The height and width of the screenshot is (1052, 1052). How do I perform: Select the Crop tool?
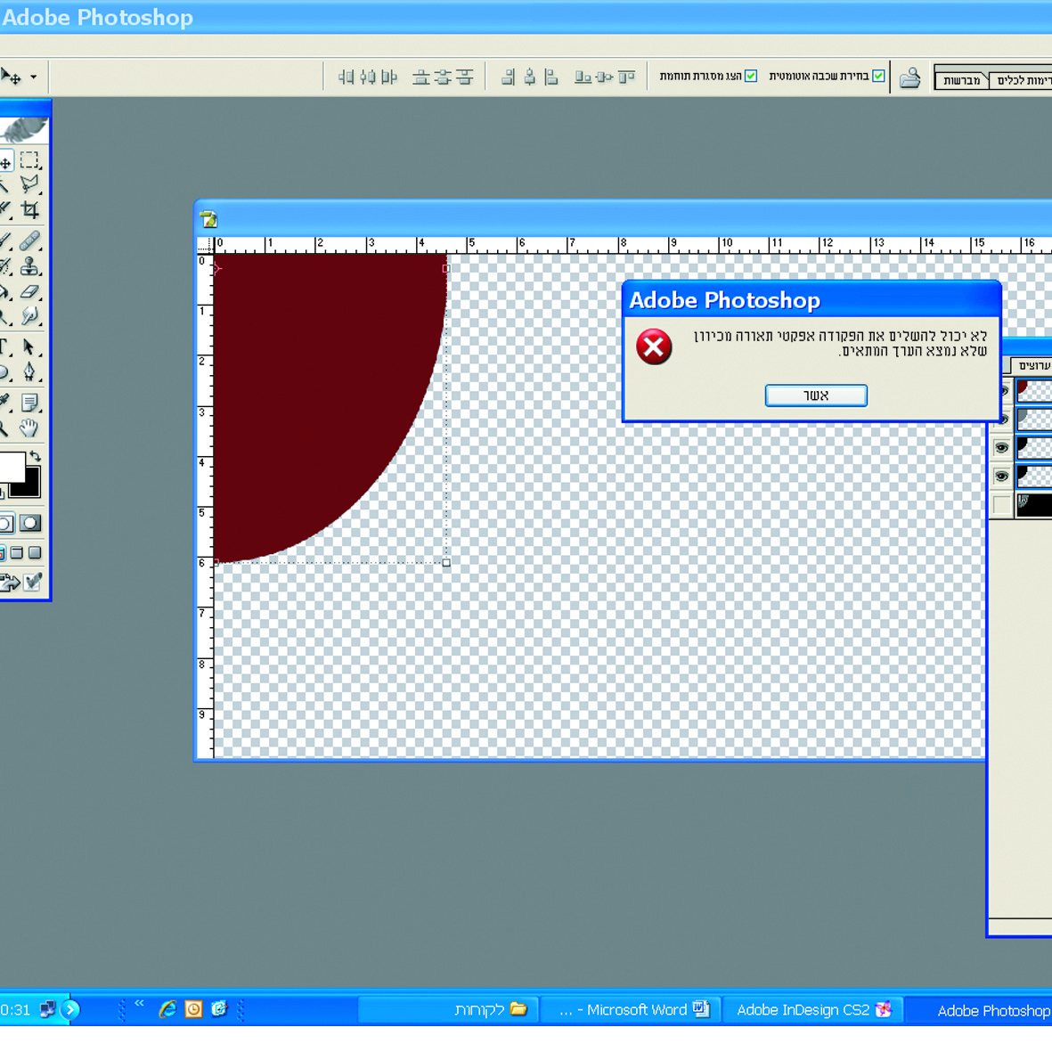(x=29, y=210)
